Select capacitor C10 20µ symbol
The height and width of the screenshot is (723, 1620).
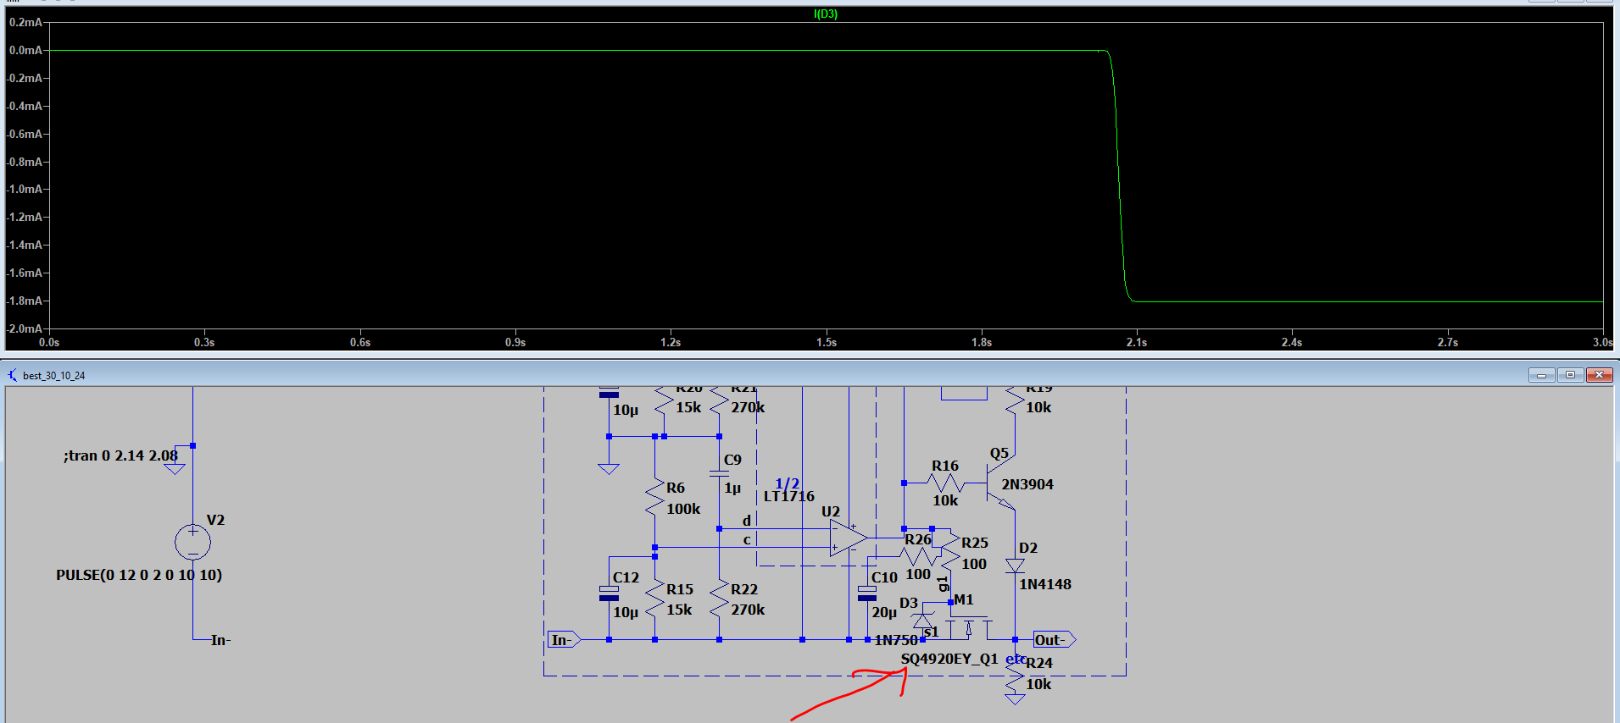coord(866,593)
